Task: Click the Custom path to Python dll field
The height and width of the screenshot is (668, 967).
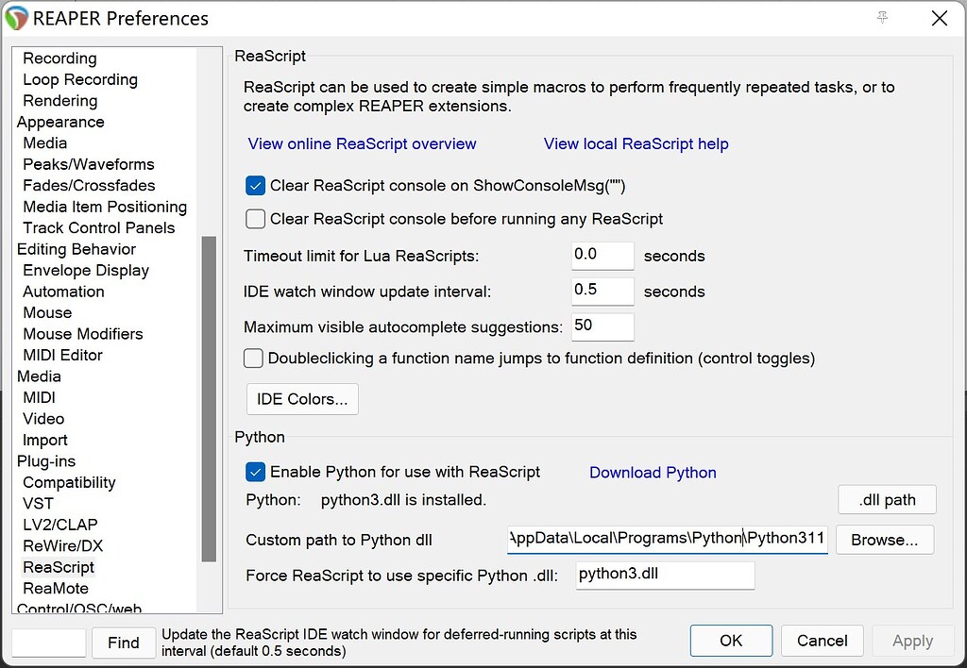Action: coord(668,539)
